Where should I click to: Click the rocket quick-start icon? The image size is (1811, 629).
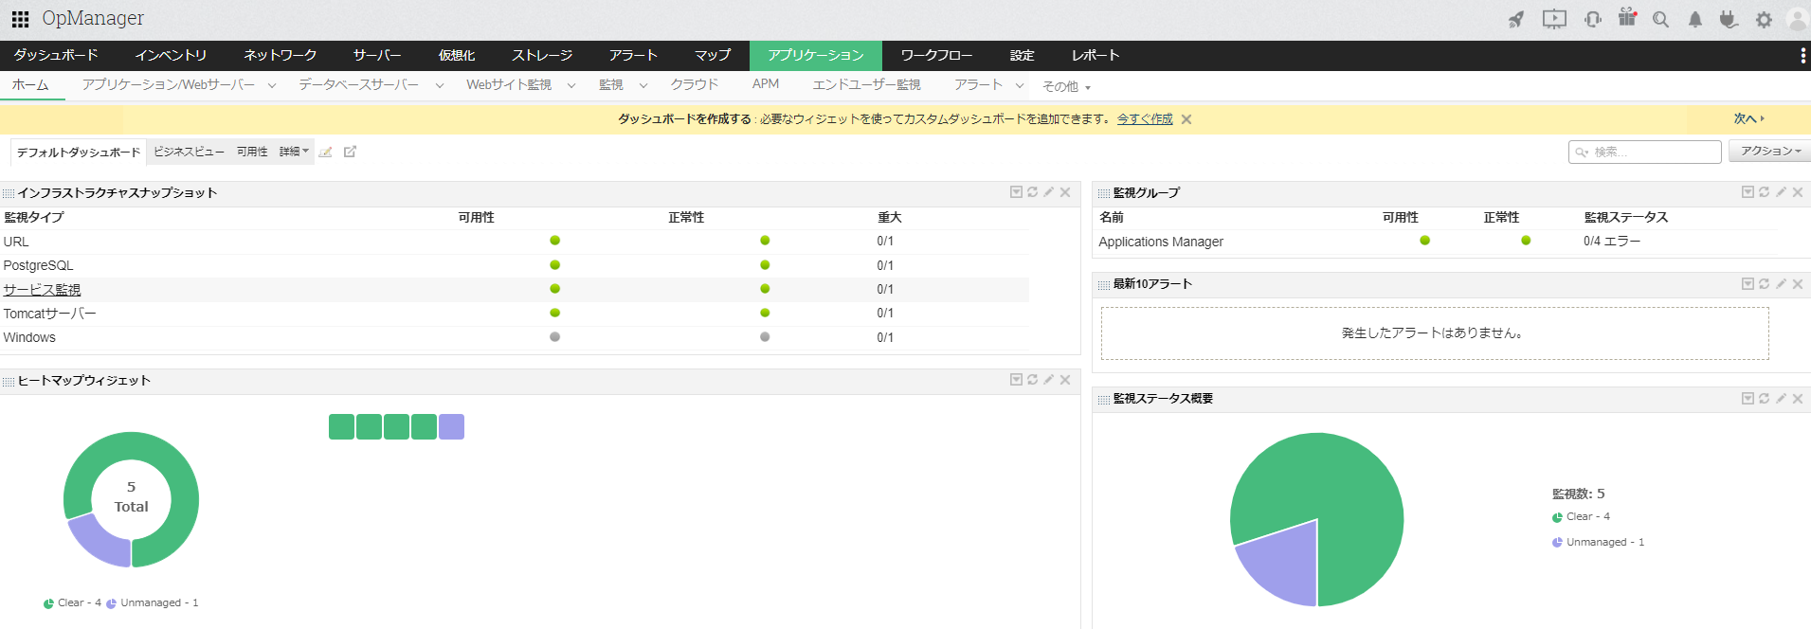pyautogui.click(x=1516, y=20)
